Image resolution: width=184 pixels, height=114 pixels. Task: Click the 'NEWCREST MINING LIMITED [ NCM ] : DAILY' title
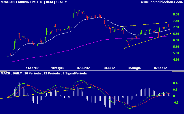(x=34, y=2)
